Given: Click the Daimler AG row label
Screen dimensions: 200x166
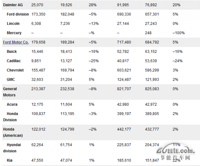Looking at the screenshot, I should (13, 5).
